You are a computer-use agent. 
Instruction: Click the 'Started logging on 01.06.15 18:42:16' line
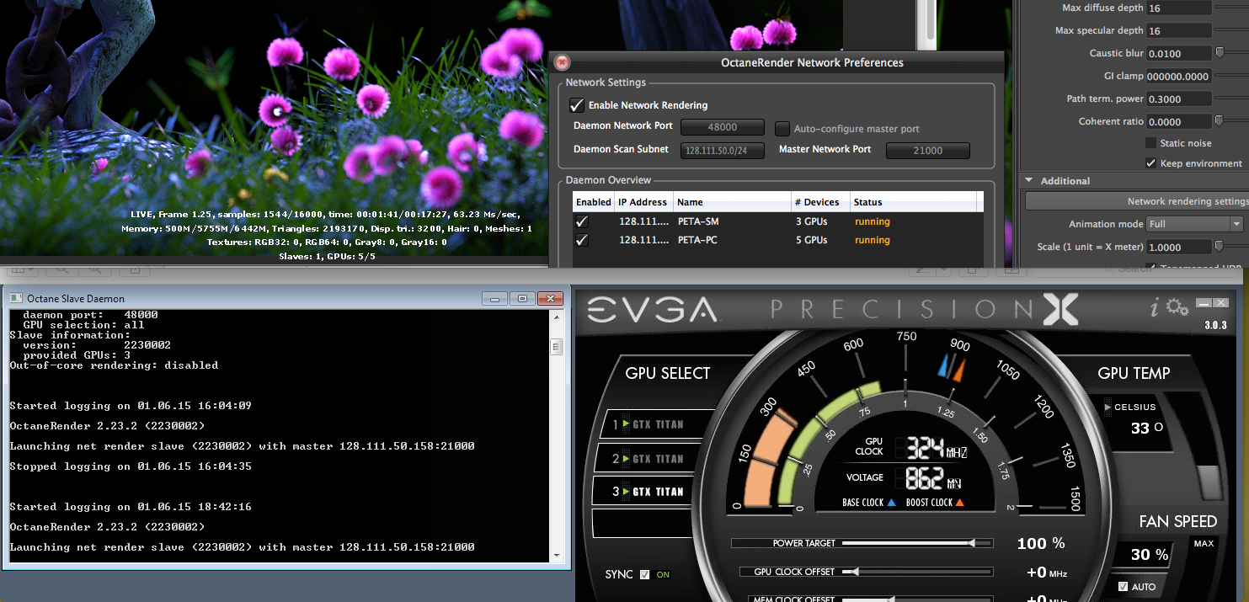point(131,507)
